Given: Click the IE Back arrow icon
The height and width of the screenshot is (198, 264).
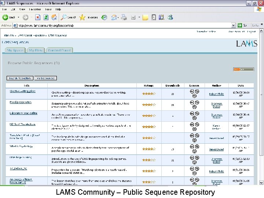Looking at the screenshot, I should (5, 17).
